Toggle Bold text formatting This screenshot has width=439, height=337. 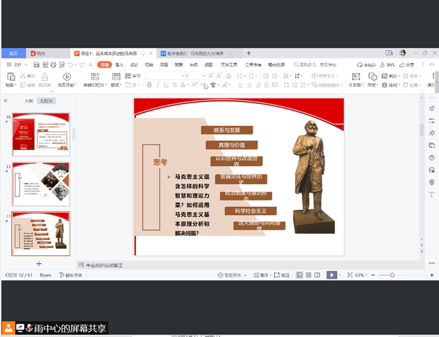pos(149,85)
